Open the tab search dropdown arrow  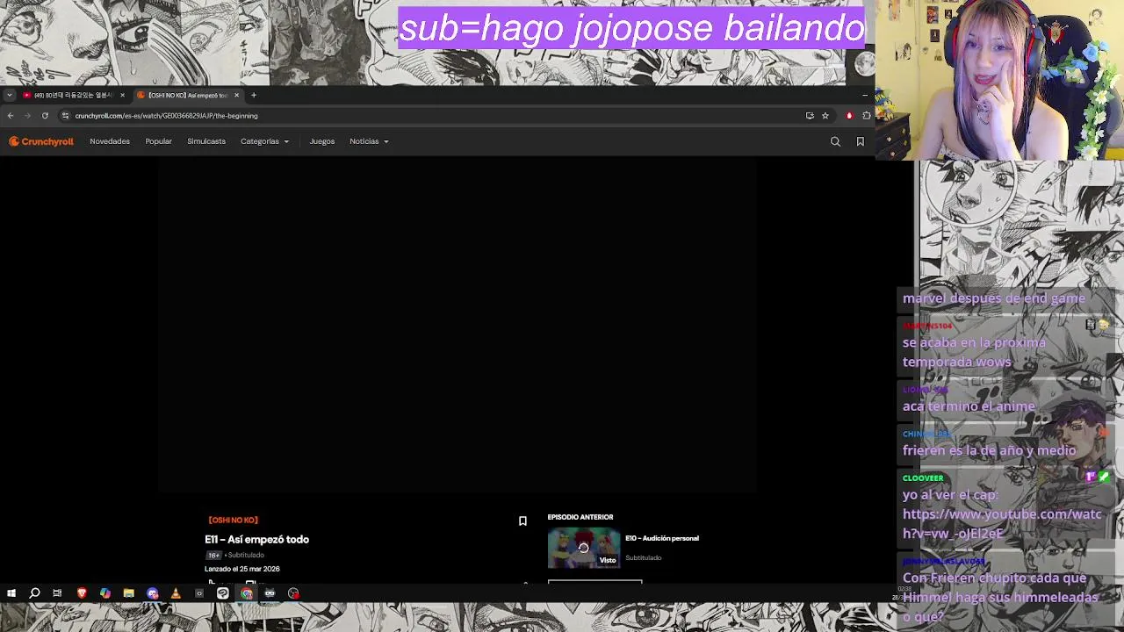click(9, 95)
